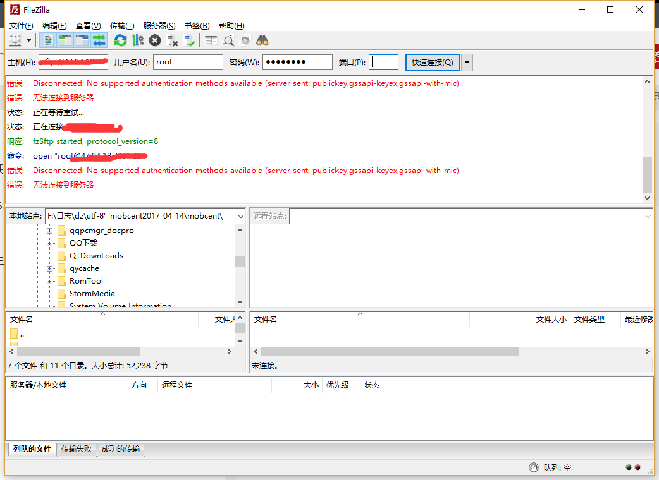Focus the 用户名 field containing root

click(x=188, y=62)
